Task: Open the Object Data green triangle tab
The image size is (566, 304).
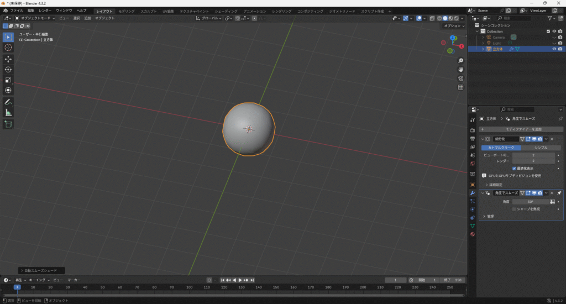Action: [x=473, y=226]
